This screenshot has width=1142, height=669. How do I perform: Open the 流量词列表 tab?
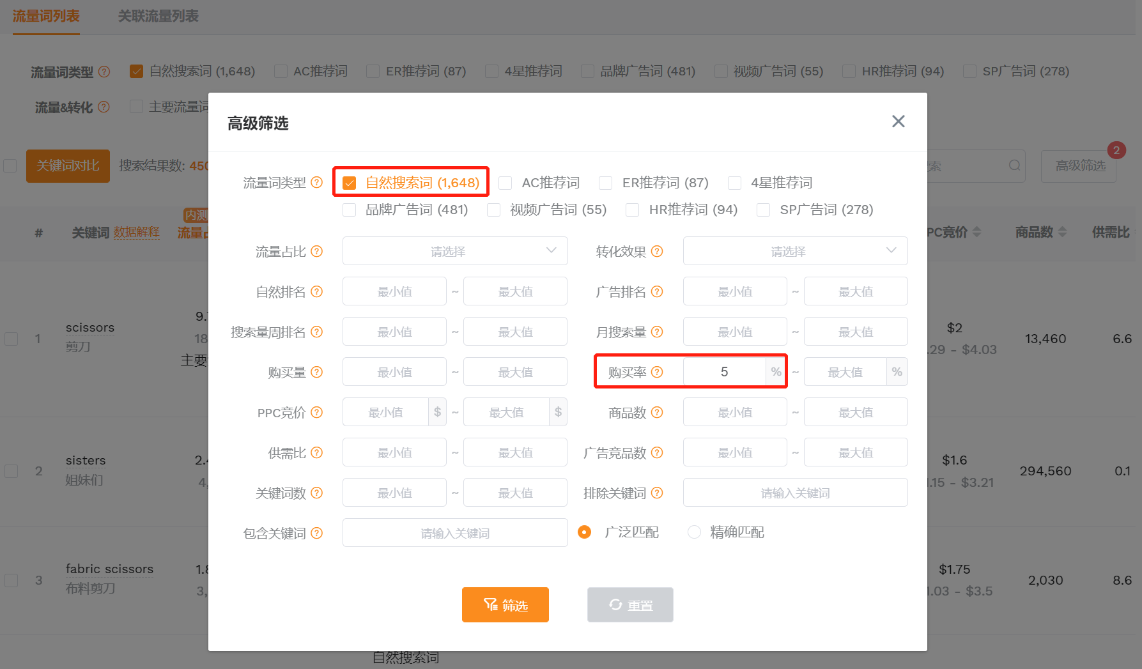point(46,16)
